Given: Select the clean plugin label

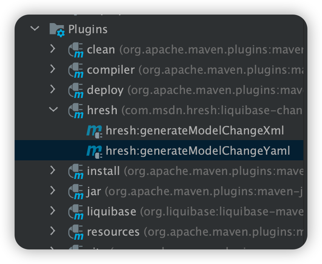Looking at the screenshot, I should pyautogui.click(x=101, y=50).
